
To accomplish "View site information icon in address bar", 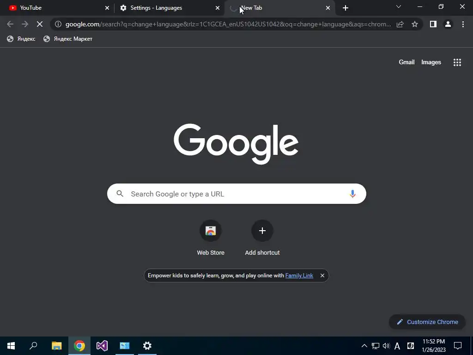I will pos(58,24).
